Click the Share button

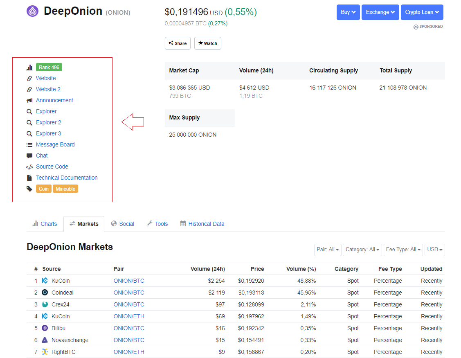(x=178, y=43)
